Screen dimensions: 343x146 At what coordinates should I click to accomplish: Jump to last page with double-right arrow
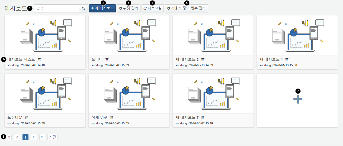[x=42, y=137]
